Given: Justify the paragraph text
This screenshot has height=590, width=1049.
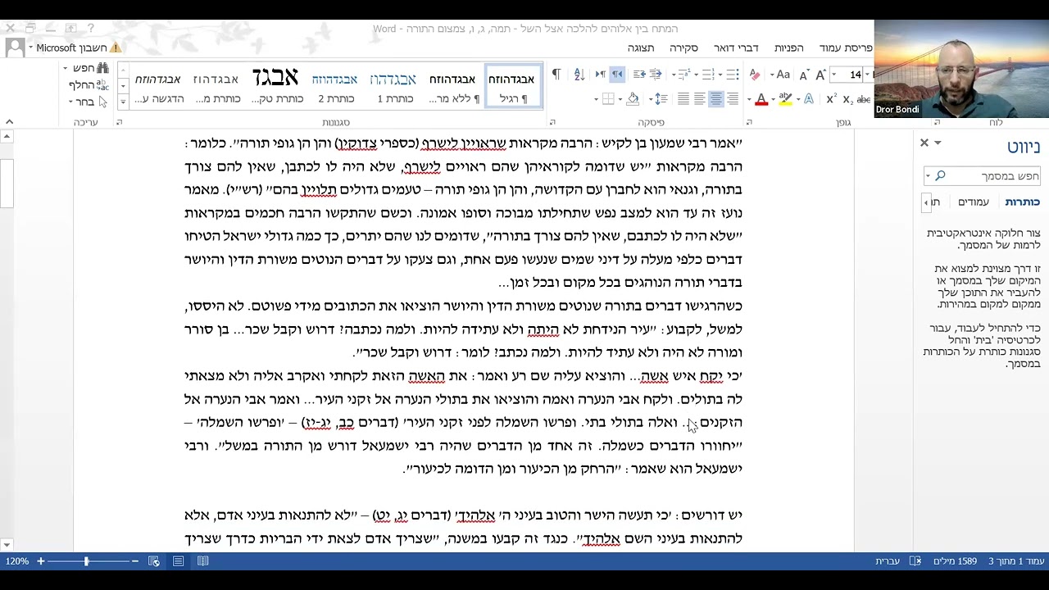Looking at the screenshot, I should click(x=683, y=99).
